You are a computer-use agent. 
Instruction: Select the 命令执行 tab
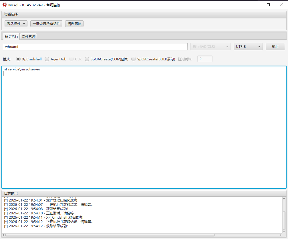11,37
